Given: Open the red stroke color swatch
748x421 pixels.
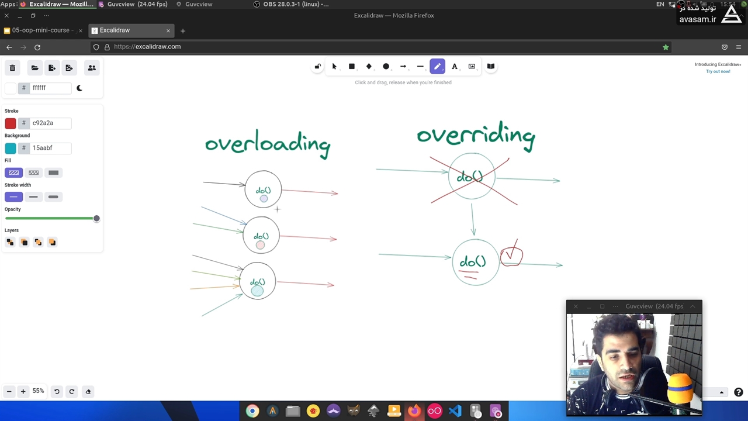Looking at the screenshot, I should [x=11, y=123].
